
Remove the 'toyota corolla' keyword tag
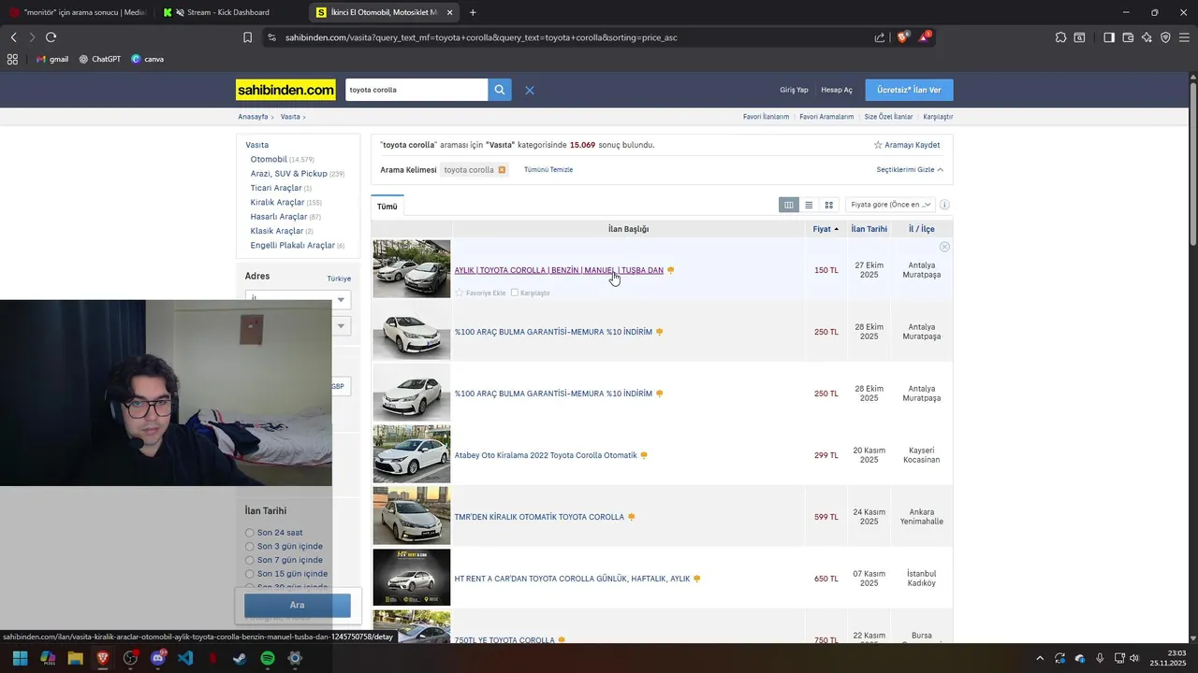point(502,170)
